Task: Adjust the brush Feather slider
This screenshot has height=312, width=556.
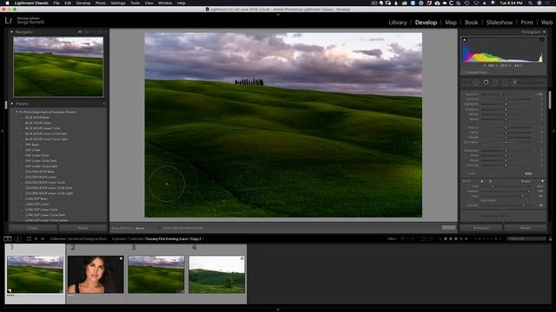Action: pos(529,192)
